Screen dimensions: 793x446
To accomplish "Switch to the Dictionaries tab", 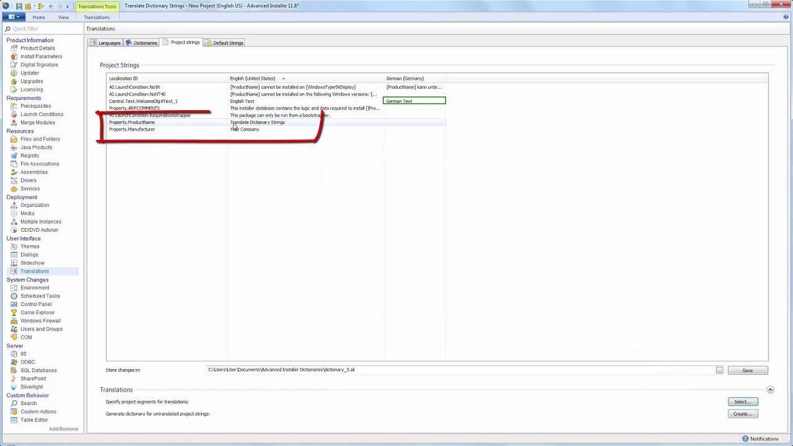I will (141, 43).
